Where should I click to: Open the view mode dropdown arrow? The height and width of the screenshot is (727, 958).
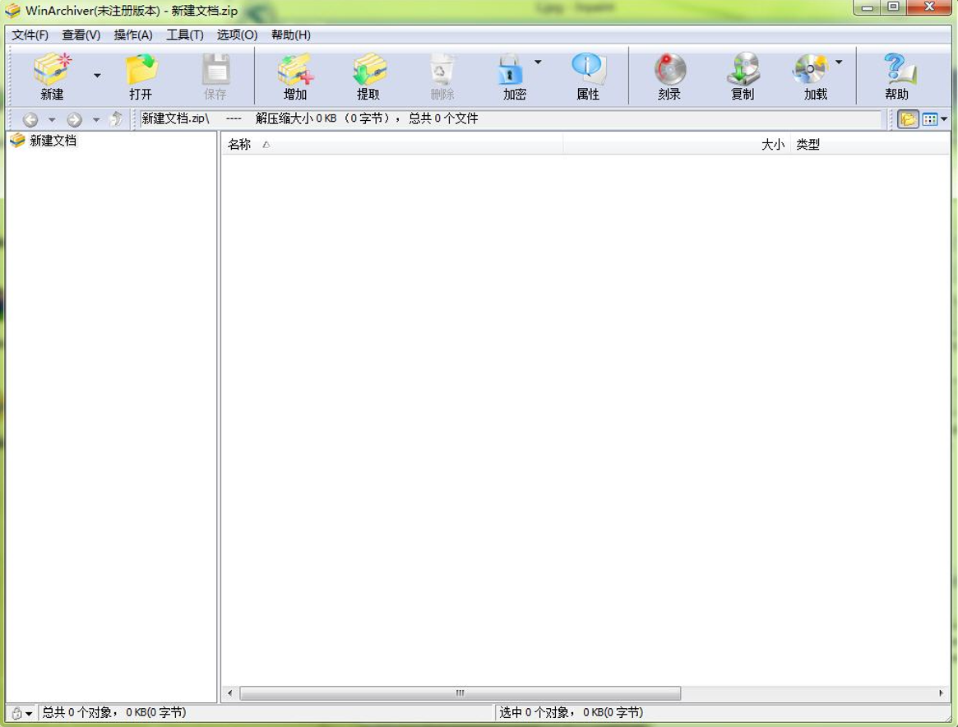click(x=944, y=119)
